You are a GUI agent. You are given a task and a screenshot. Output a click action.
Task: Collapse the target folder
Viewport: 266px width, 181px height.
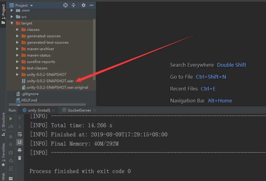tap(12, 23)
